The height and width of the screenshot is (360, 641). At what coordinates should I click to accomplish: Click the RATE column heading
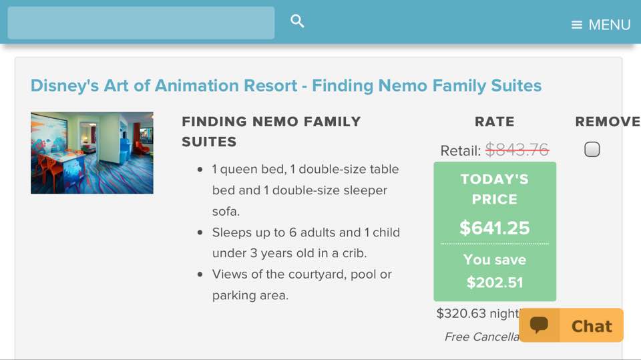point(495,122)
